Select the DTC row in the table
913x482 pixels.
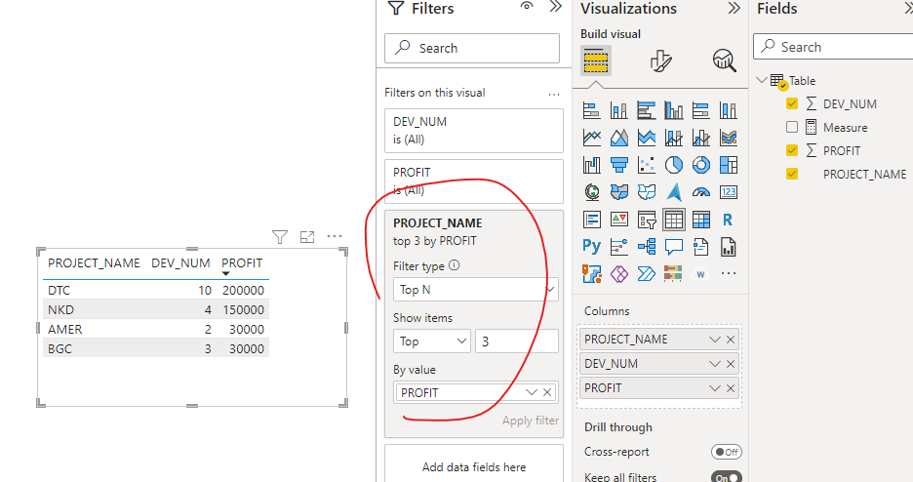(x=156, y=290)
